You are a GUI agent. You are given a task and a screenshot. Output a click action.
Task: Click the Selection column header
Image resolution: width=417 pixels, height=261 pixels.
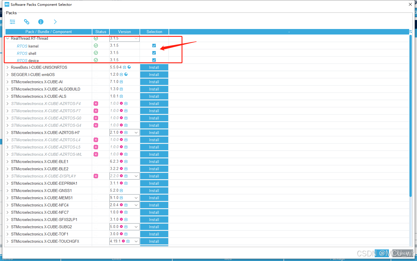(154, 32)
